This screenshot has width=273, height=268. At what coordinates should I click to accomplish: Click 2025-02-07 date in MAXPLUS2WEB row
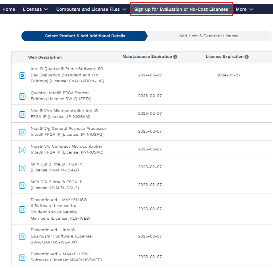click(x=150, y=257)
